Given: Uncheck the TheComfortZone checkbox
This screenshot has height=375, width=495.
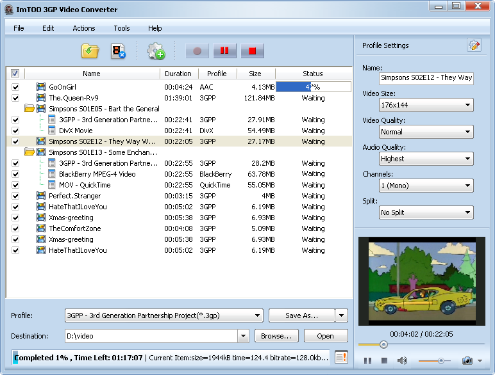Looking at the screenshot, I should 15,228.
